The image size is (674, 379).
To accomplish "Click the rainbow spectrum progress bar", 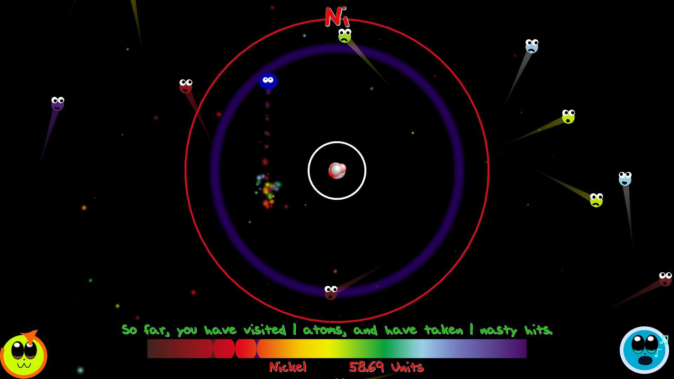I will click(x=337, y=348).
